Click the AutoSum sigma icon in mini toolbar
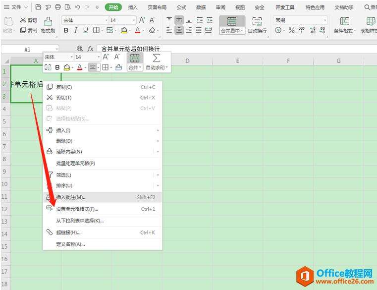This screenshot has width=377, height=290. (x=157, y=58)
